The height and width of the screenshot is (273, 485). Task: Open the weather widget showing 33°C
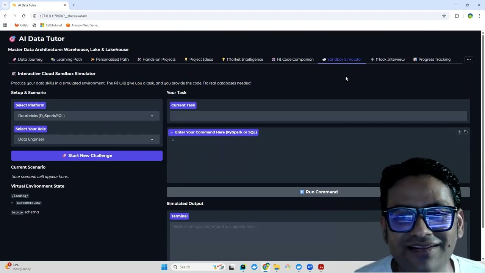coord(19,267)
